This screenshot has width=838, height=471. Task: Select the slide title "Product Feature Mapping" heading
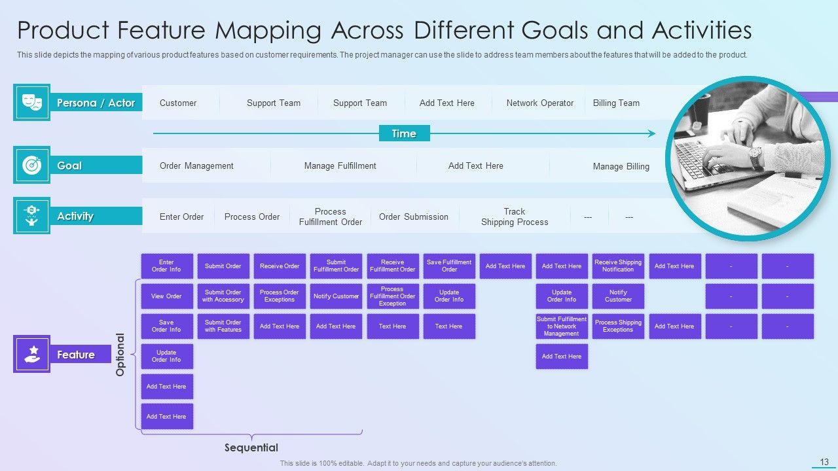384,31
